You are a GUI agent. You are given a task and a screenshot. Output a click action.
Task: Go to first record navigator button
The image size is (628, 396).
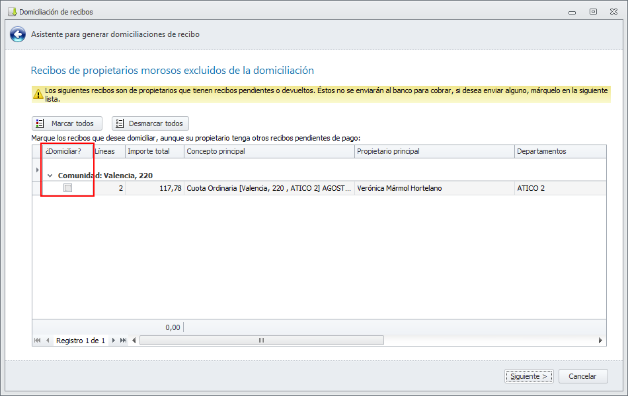point(37,341)
